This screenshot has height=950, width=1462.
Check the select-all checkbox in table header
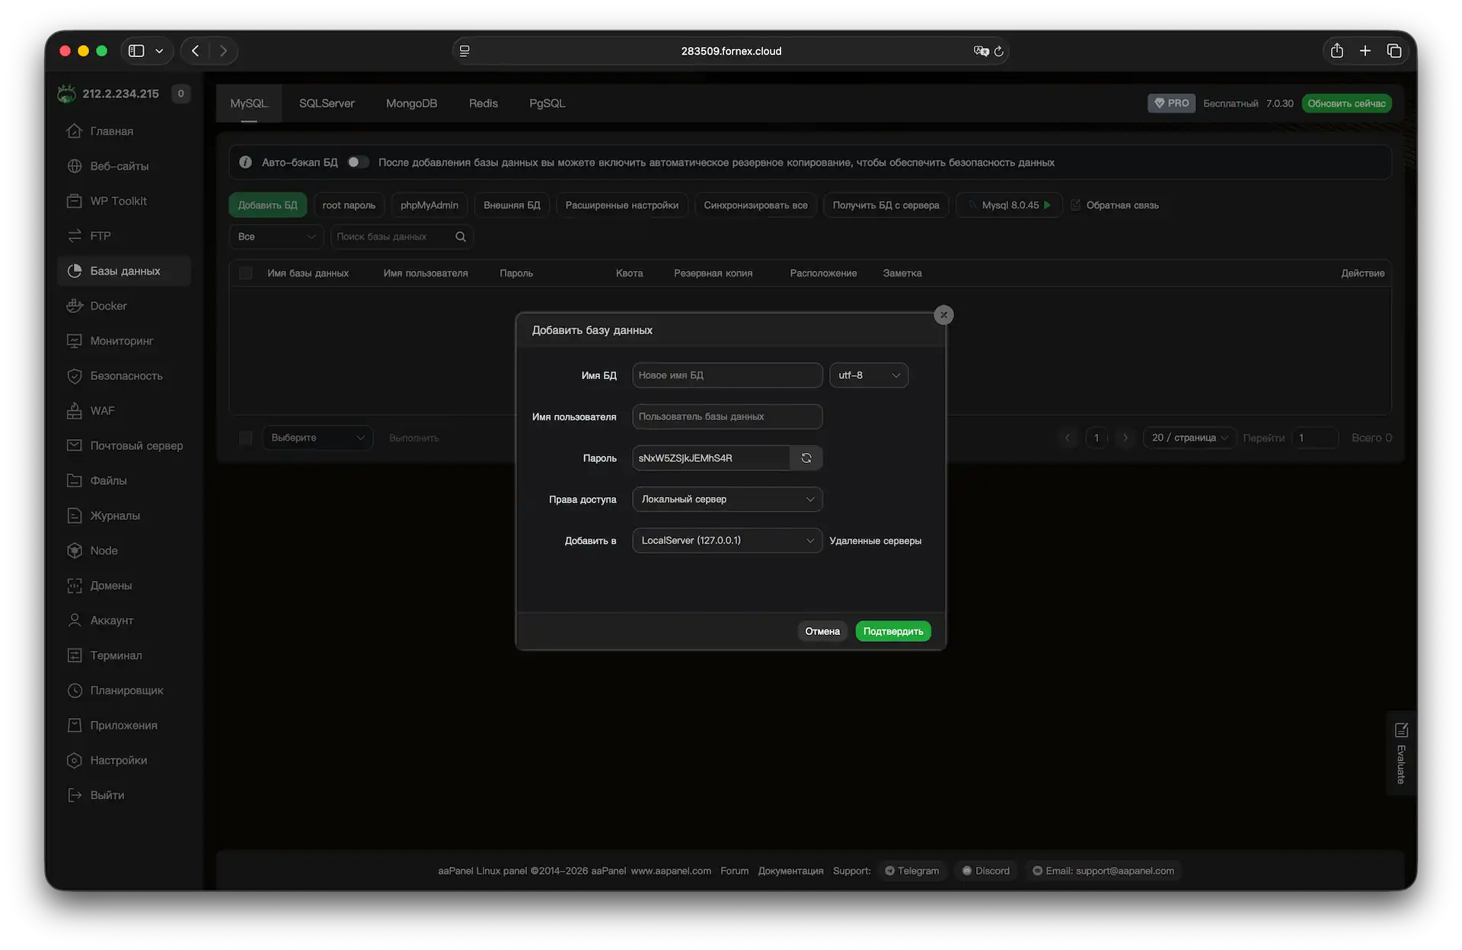point(245,273)
